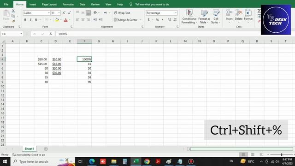Align text to the left
The image size is (295, 166).
tap(77, 20)
